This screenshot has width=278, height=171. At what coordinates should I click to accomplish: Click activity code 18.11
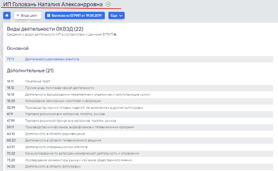(x=10, y=82)
